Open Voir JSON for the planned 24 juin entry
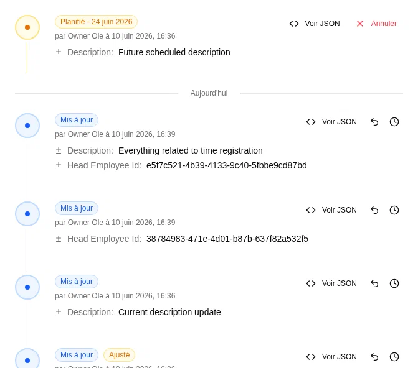The width and height of the screenshot is (418, 368). (315, 24)
